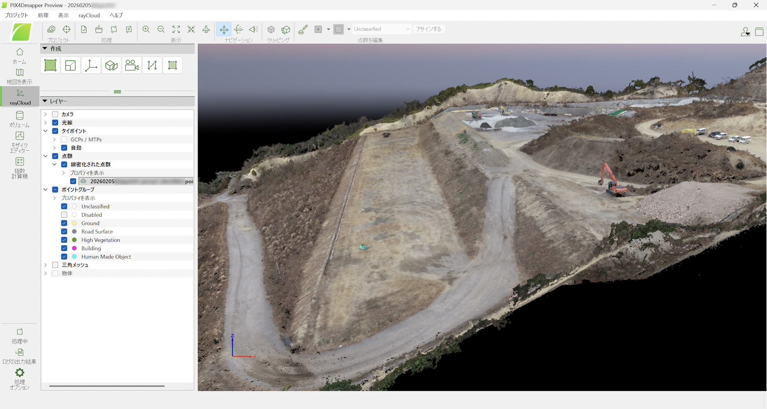Click the wireframe clipping box edit icon
The image size is (767, 409).
click(286, 29)
